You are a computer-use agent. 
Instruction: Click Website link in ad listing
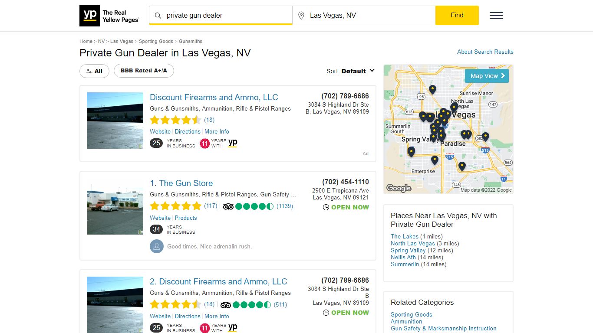tap(160, 131)
